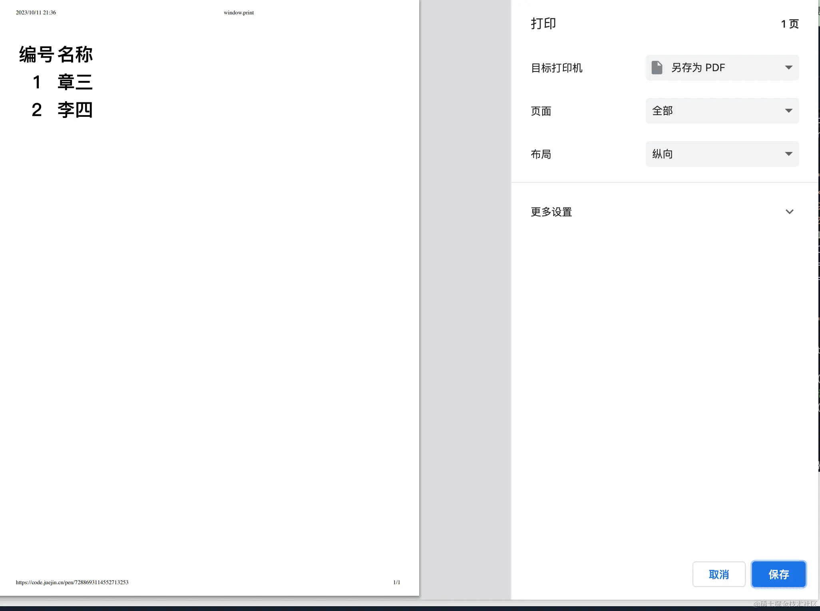Click the 打印 dialog heading

pyautogui.click(x=543, y=24)
